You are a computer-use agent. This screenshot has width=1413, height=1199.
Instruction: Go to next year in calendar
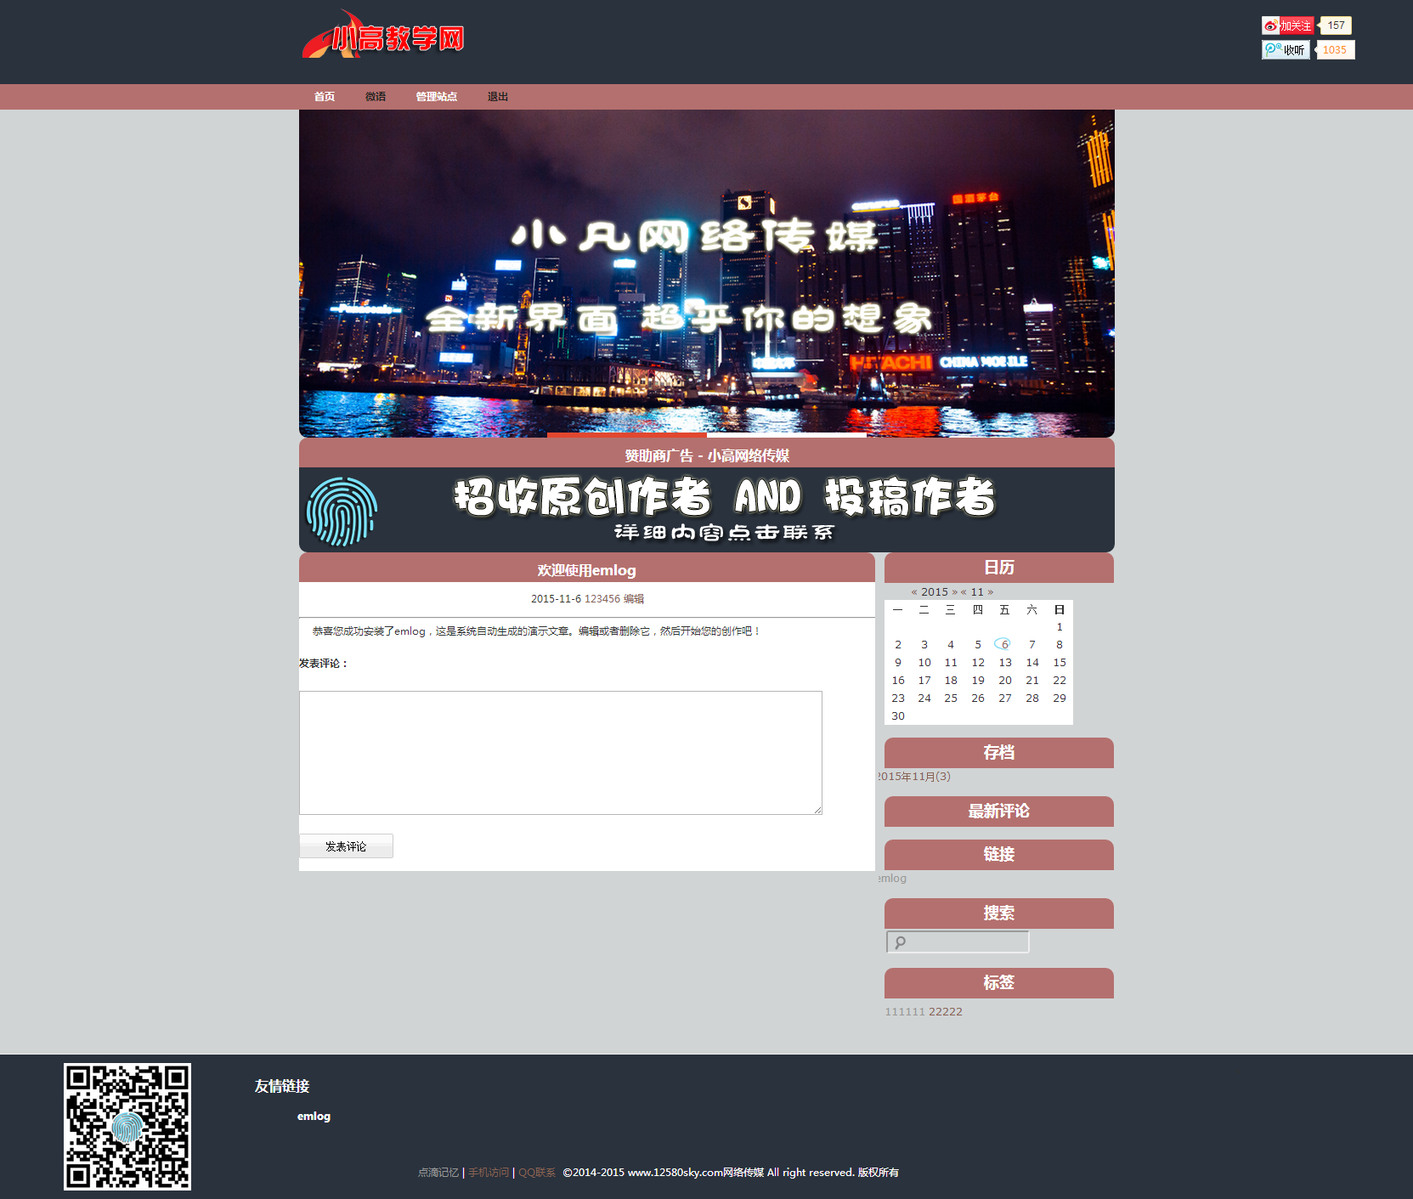point(954,592)
